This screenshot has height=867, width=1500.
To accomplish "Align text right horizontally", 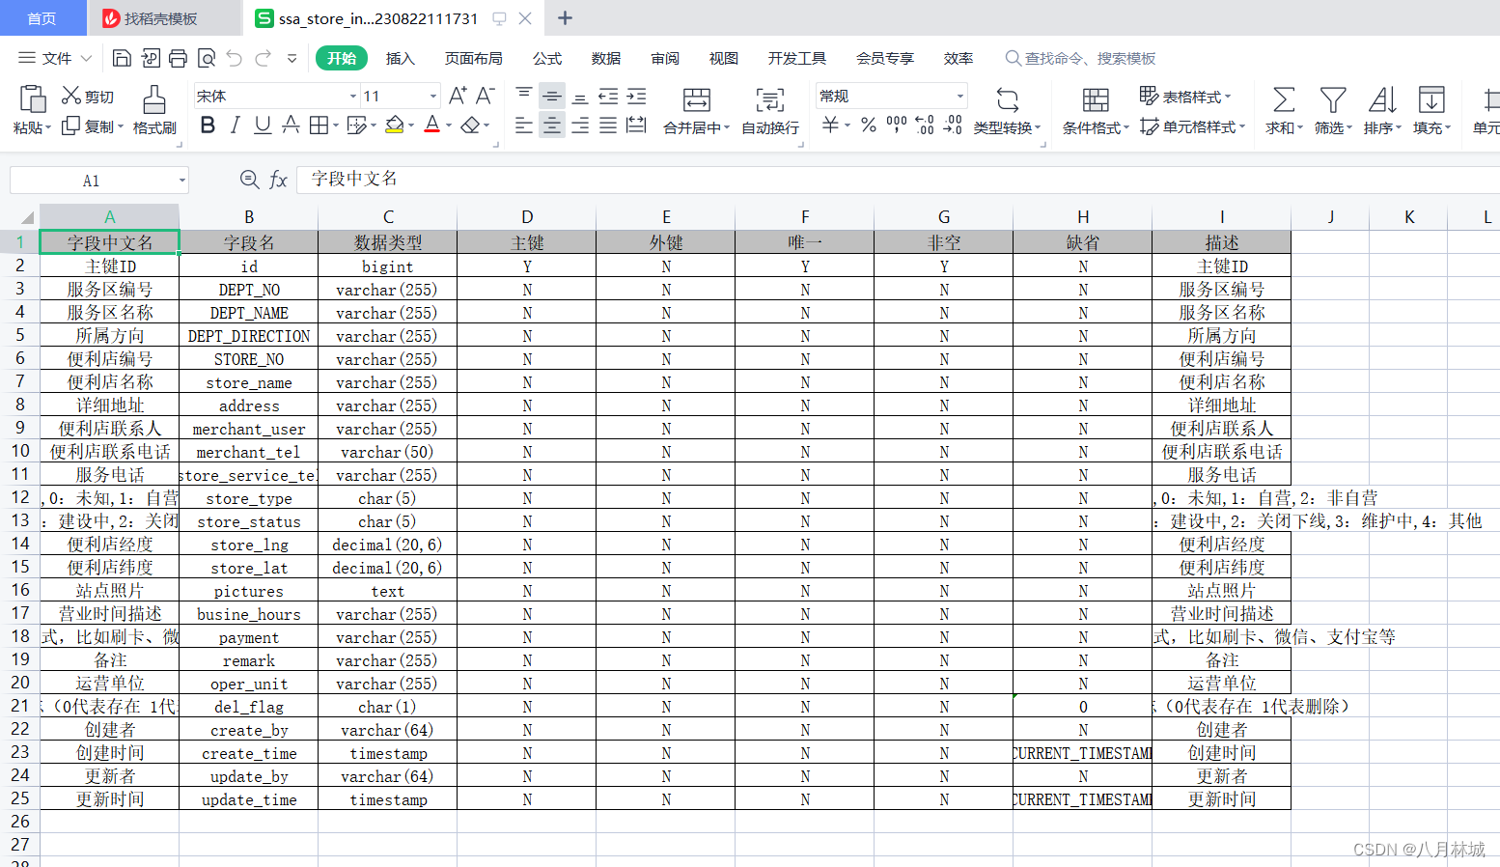I will click(580, 125).
